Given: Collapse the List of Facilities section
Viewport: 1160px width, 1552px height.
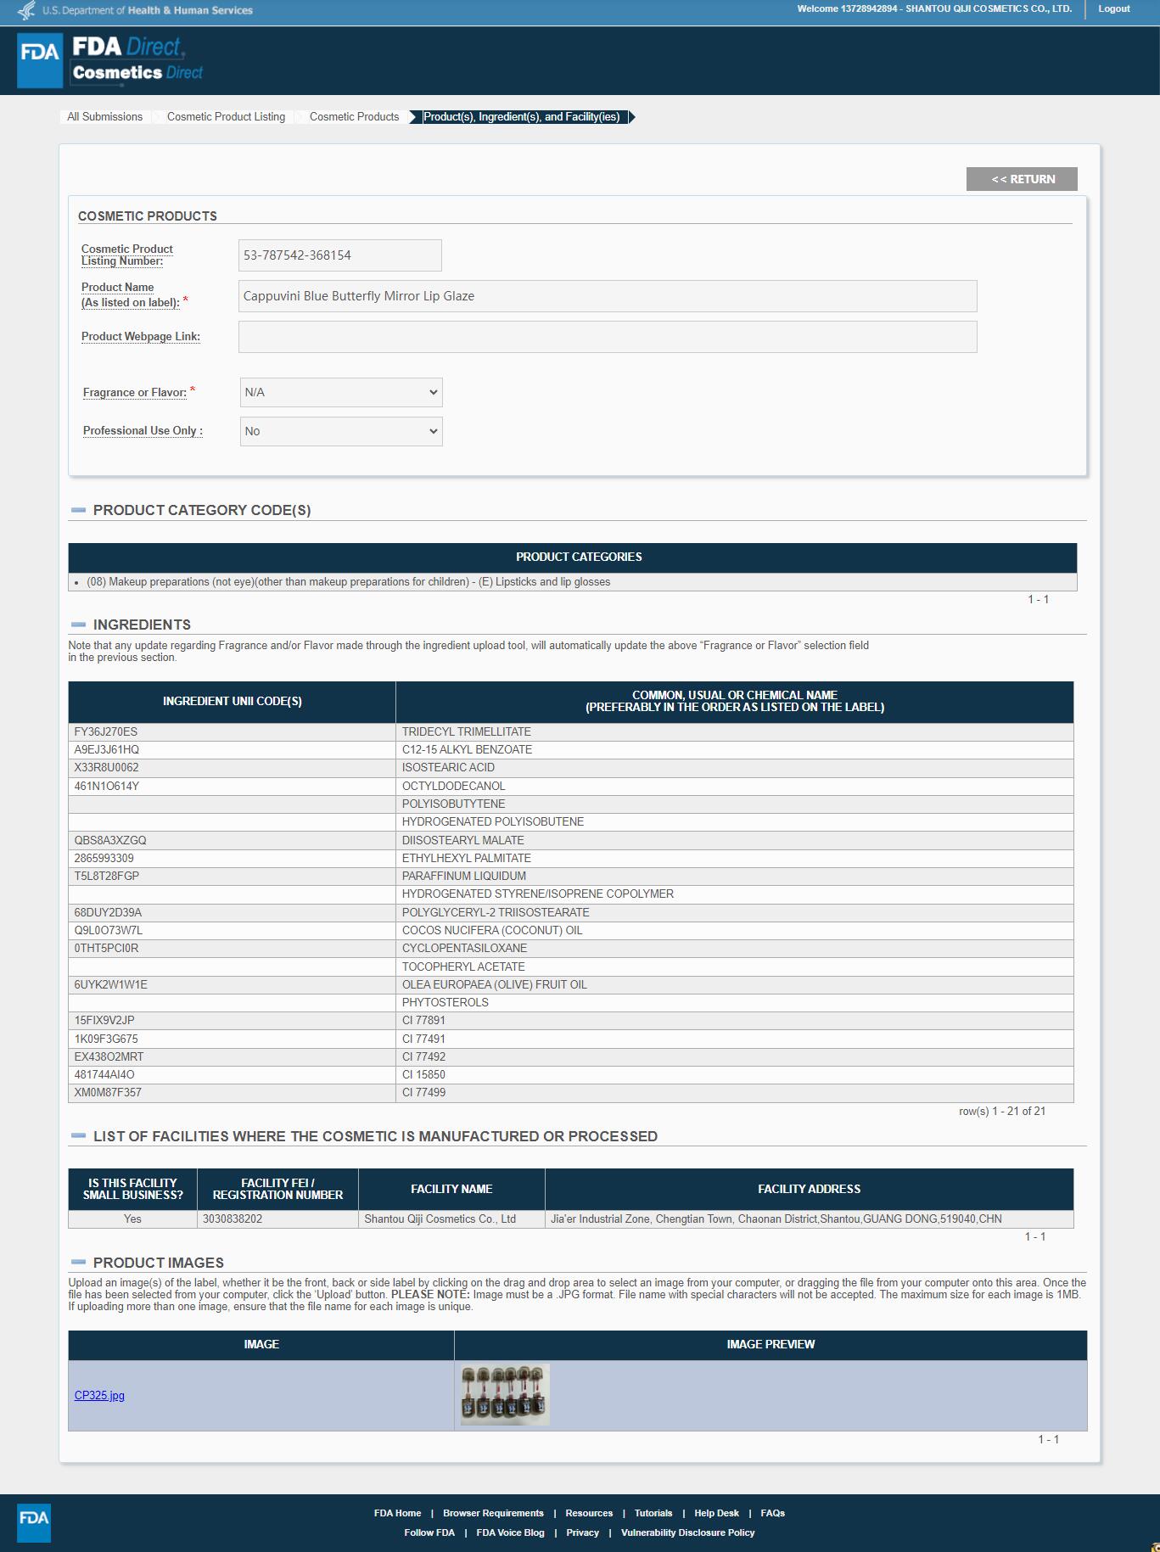Looking at the screenshot, I should click(x=79, y=1136).
